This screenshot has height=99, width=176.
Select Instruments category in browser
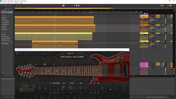(x=6, y=21)
